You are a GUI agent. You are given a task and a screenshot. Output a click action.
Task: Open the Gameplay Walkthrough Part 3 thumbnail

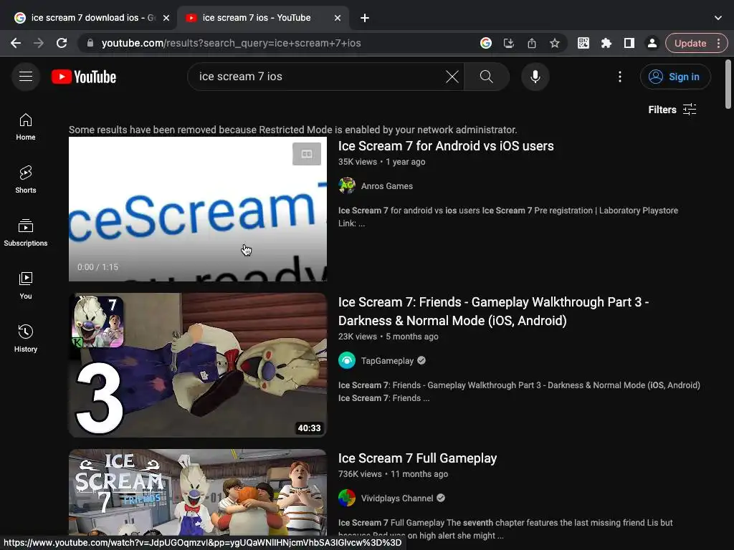click(198, 365)
